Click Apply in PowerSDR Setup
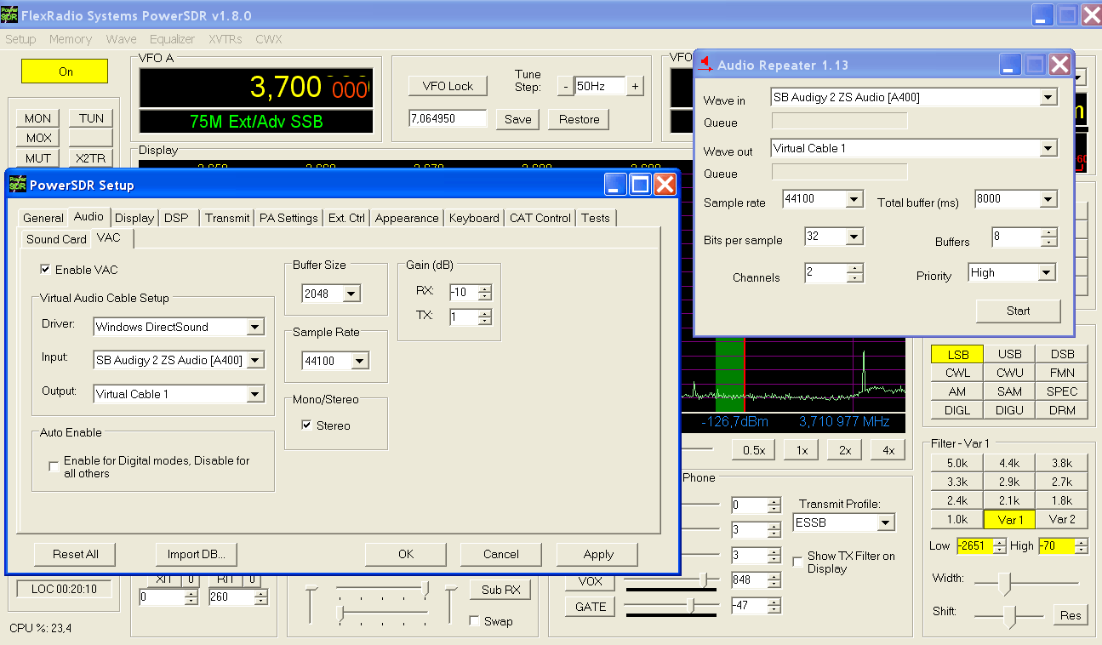Screen dimensions: 1102x645 click(x=598, y=554)
